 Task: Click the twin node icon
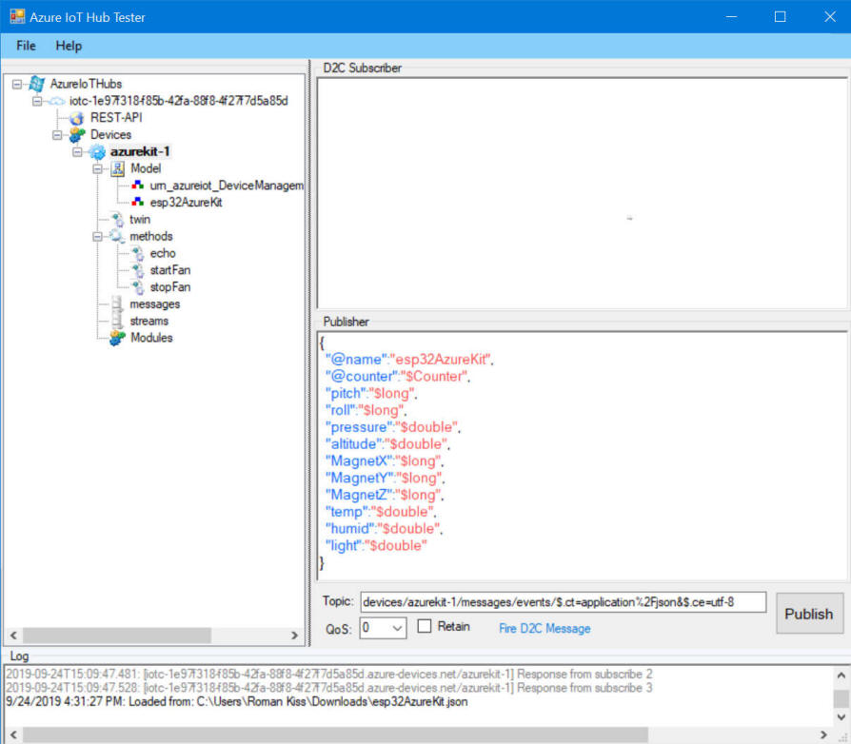[118, 219]
